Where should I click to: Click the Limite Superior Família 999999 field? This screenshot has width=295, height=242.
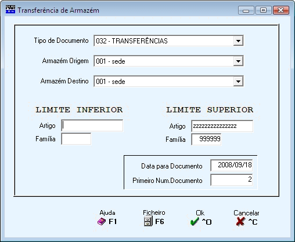(x=206, y=140)
